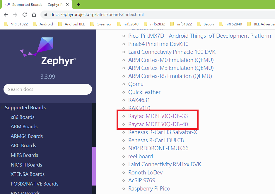Click the browser home icon
Image resolution: width=275 pixels, height=194 pixels.
(x=34, y=15)
